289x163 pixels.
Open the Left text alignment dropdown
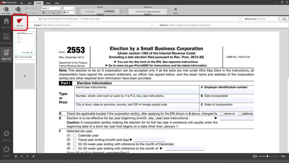coord(69,12)
